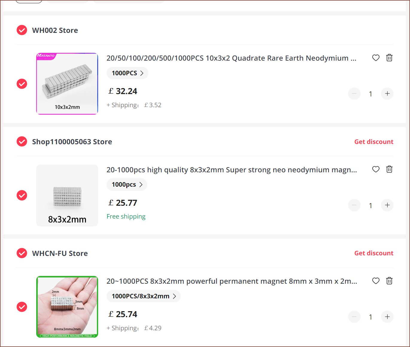Get discount from Shop1100005063 Store
The image size is (410, 347).
[374, 142]
